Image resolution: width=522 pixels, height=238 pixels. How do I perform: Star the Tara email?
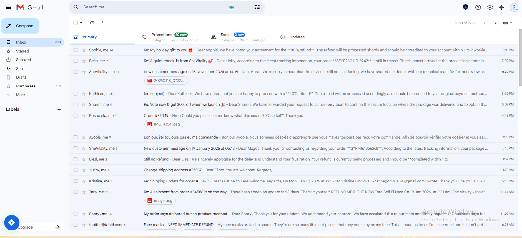pos(84,192)
